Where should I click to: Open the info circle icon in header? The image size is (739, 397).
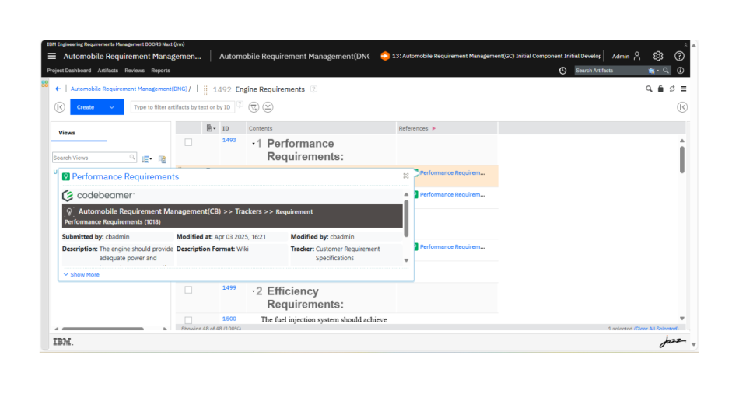coord(680,71)
